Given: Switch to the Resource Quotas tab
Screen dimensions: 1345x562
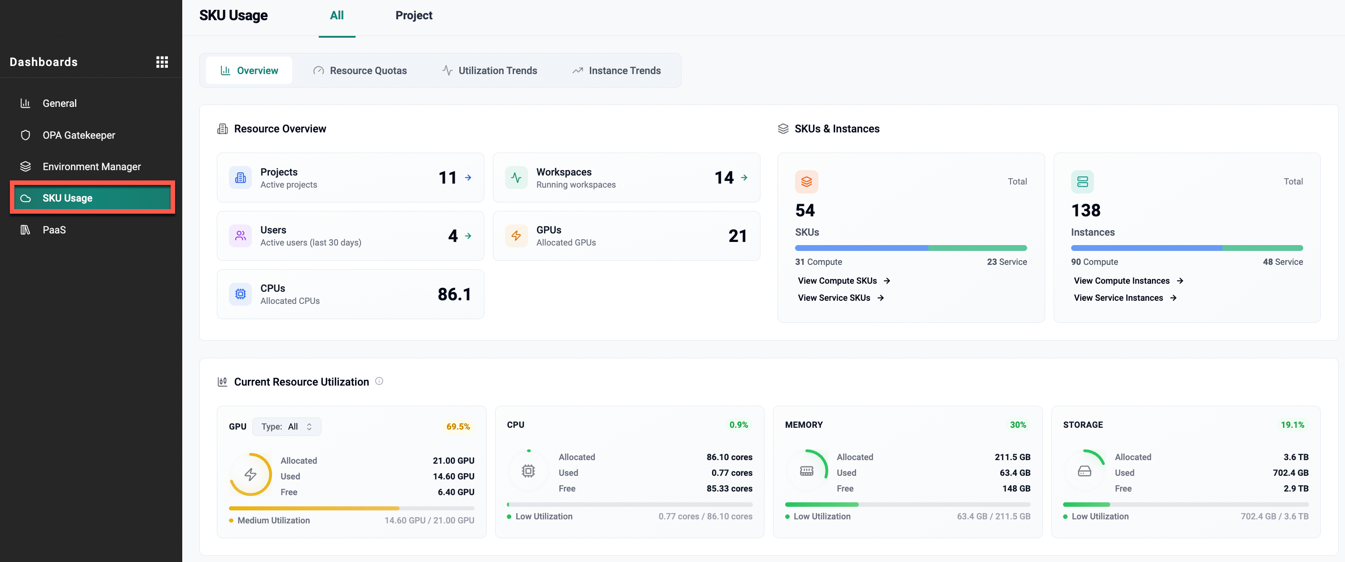Looking at the screenshot, I should 360,70.
